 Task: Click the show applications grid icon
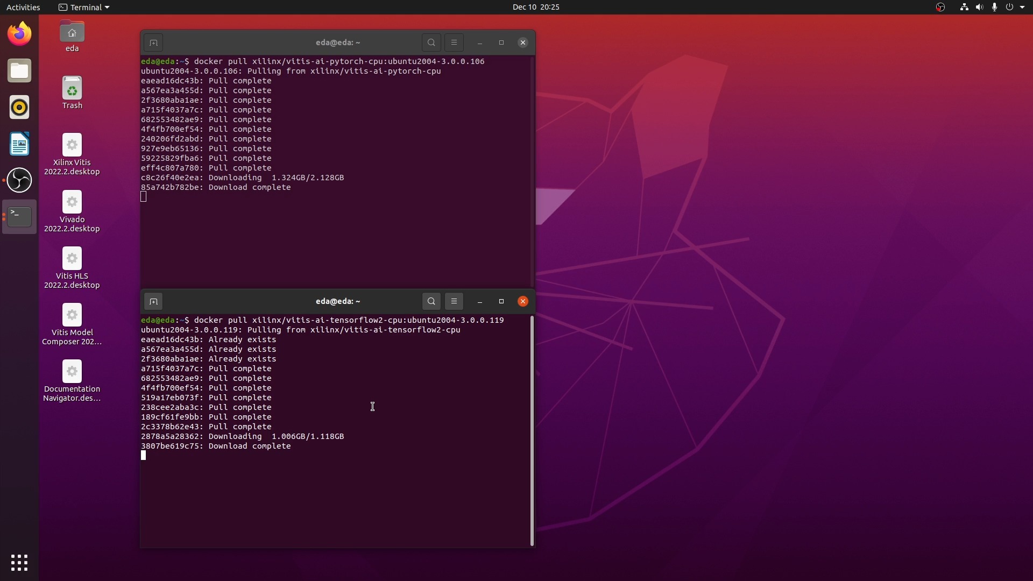coord(19,562)
